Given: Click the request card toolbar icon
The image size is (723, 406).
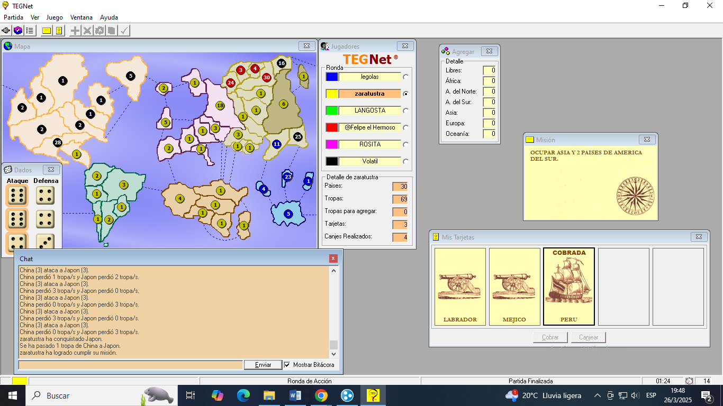Looking at the screenshot, I should coord(112,31).
